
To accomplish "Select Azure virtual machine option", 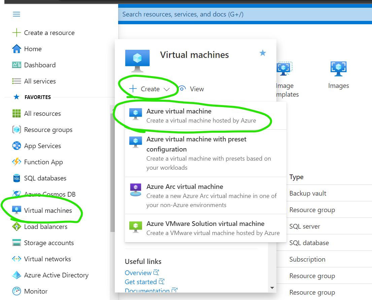I will click(x=179, y=111).
